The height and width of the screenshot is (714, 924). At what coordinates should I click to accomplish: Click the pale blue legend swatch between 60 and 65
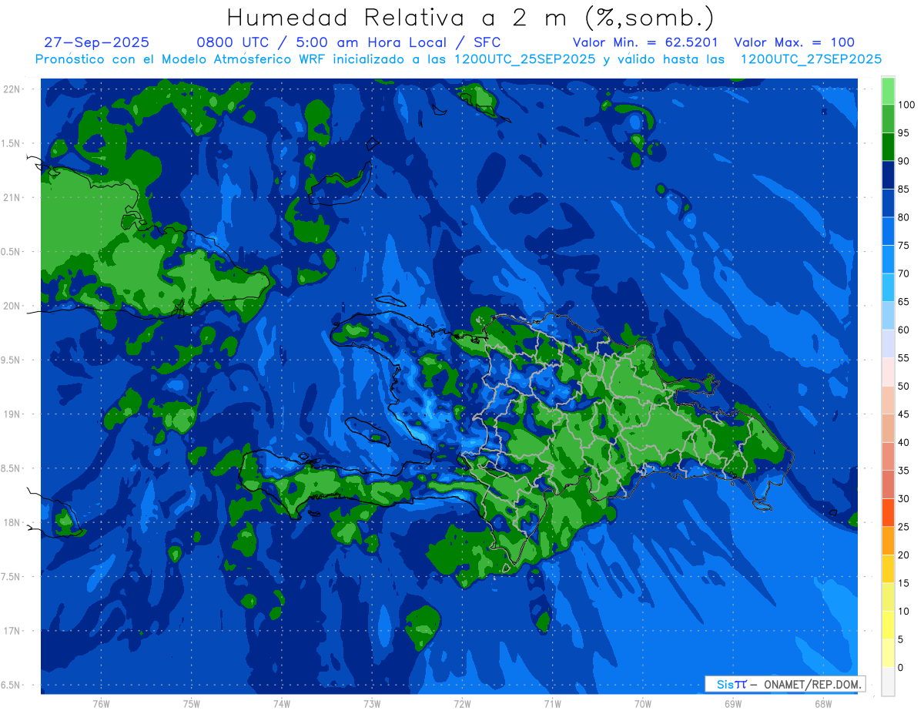[888, 316]
